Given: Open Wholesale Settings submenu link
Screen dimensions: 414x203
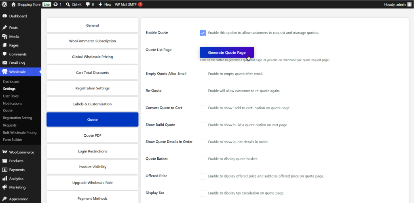Looking at the screenshot, I should coord(9,89).
